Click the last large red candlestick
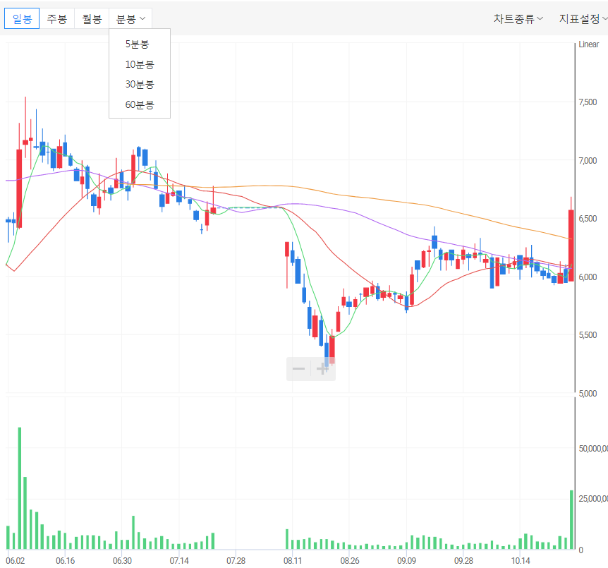The height and width of the screenshot is (568, 608). click(571, 246)
